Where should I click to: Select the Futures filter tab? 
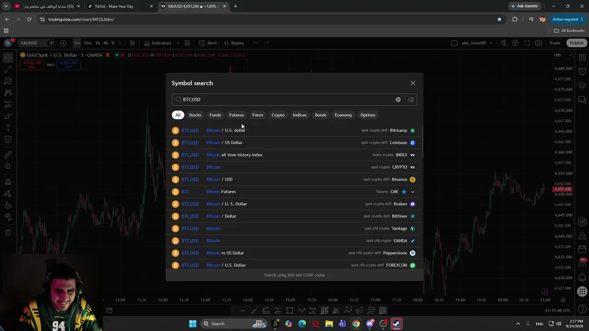click(x=237, y=115)
